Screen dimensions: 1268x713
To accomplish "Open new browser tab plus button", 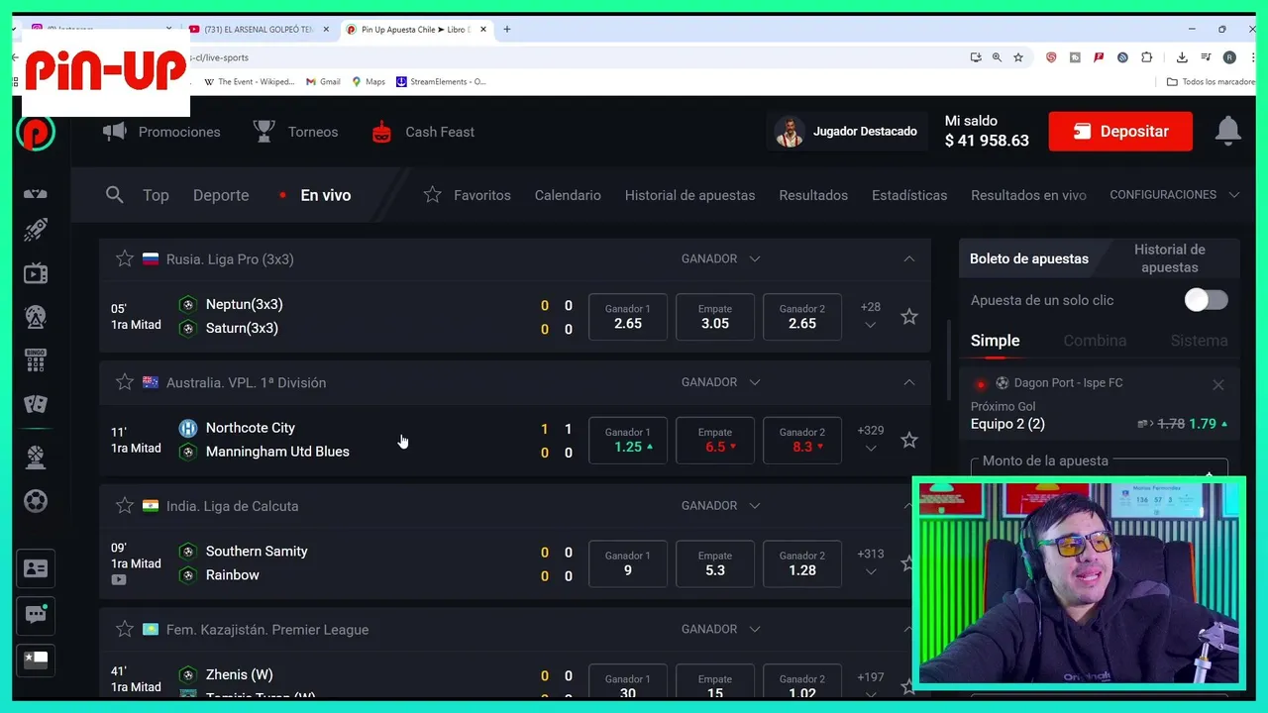I will tap(507, 30).
